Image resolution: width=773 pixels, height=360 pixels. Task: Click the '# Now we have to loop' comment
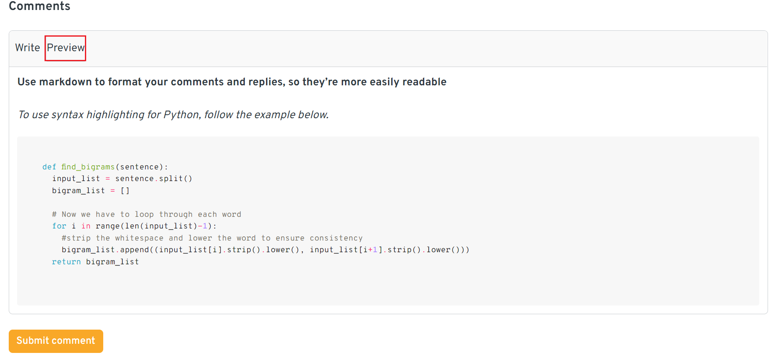[146, 214]
